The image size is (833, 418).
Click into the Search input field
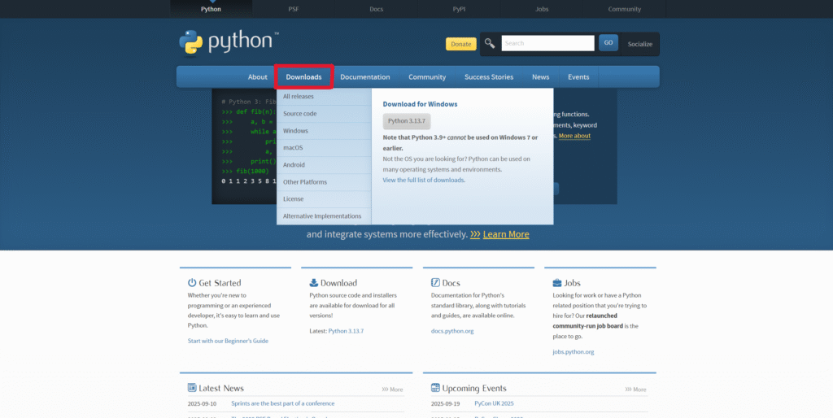[x=547, y=43]
